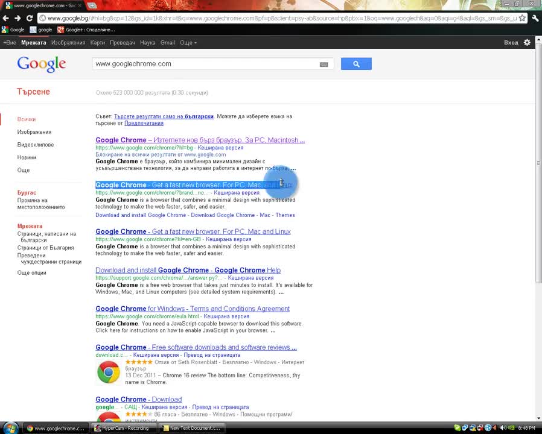Image resolution: width=542 pixels, height=434 pixels.
Task: Click Превод на страницата under the download.c… result
Action: [212, 355]
